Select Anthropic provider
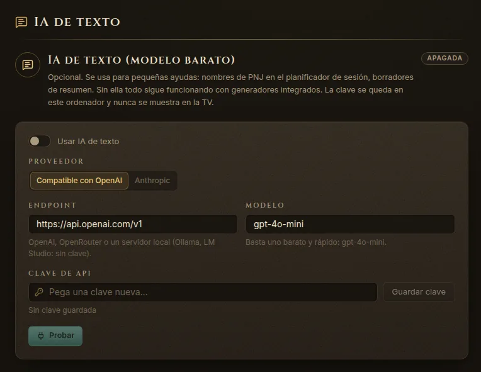This screenshot has width=481, height=372. (152, 181)
